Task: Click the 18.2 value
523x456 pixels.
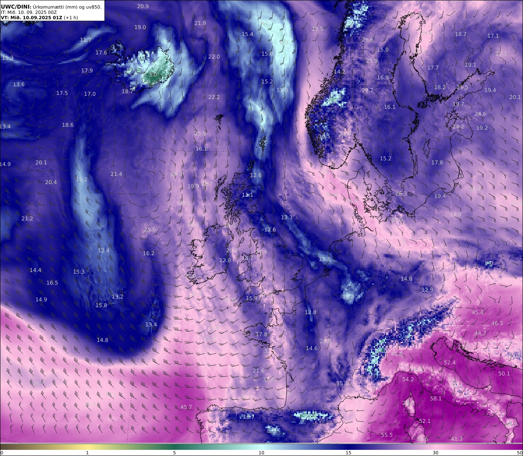Action: click(x=440, y=87)
